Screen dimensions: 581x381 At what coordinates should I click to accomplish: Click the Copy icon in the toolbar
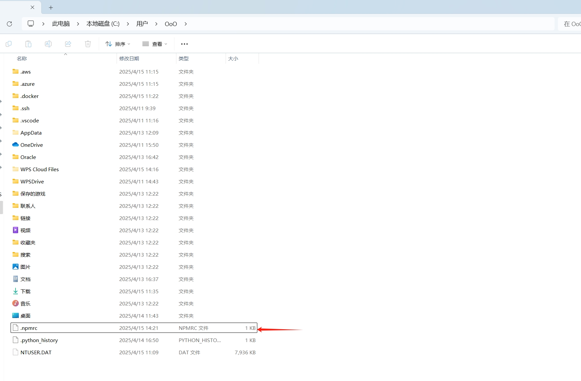(x=9, y=44)
